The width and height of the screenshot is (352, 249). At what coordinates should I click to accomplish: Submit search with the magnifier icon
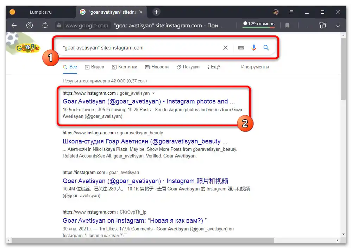pos(266,48)
